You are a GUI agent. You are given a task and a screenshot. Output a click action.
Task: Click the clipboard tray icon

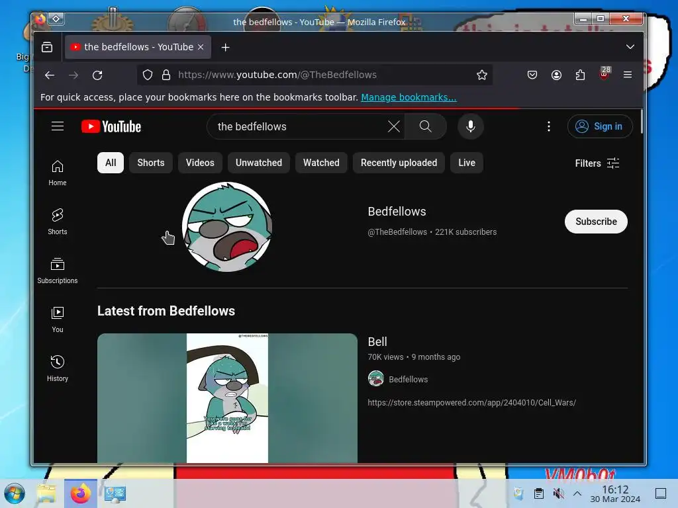pyautogui.click(x=539, y=493)
